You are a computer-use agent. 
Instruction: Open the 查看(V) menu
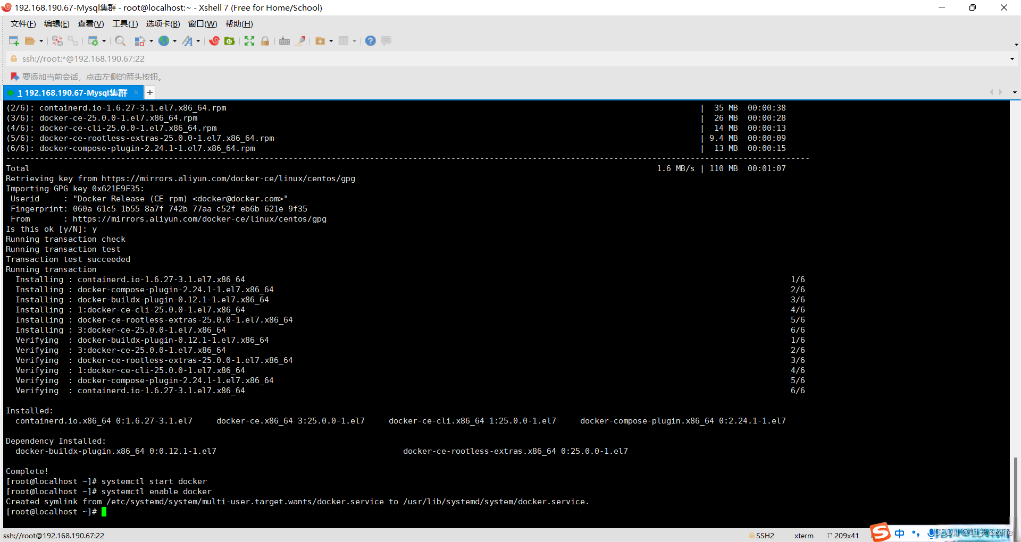coord(91,24)
